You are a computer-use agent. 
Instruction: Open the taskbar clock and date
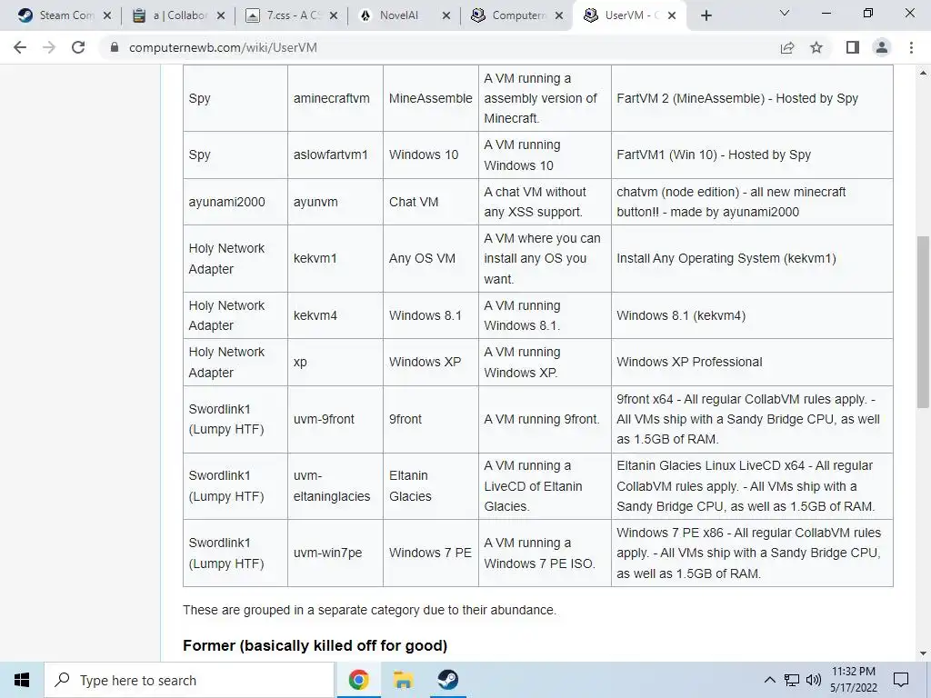pyautogui.click(x=853, y=680)
